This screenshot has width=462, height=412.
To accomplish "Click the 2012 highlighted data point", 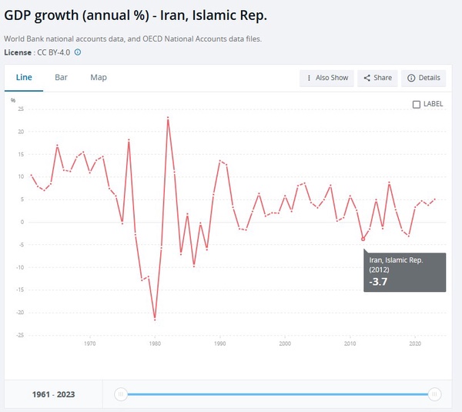I will point(363,239).
